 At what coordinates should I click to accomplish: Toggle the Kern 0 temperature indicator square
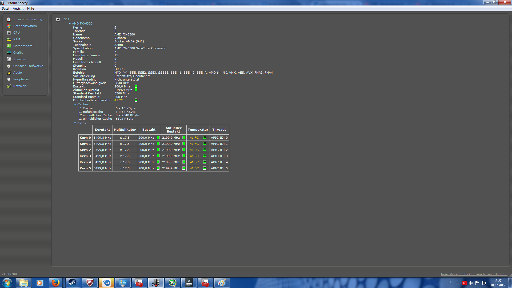point(205,138)
